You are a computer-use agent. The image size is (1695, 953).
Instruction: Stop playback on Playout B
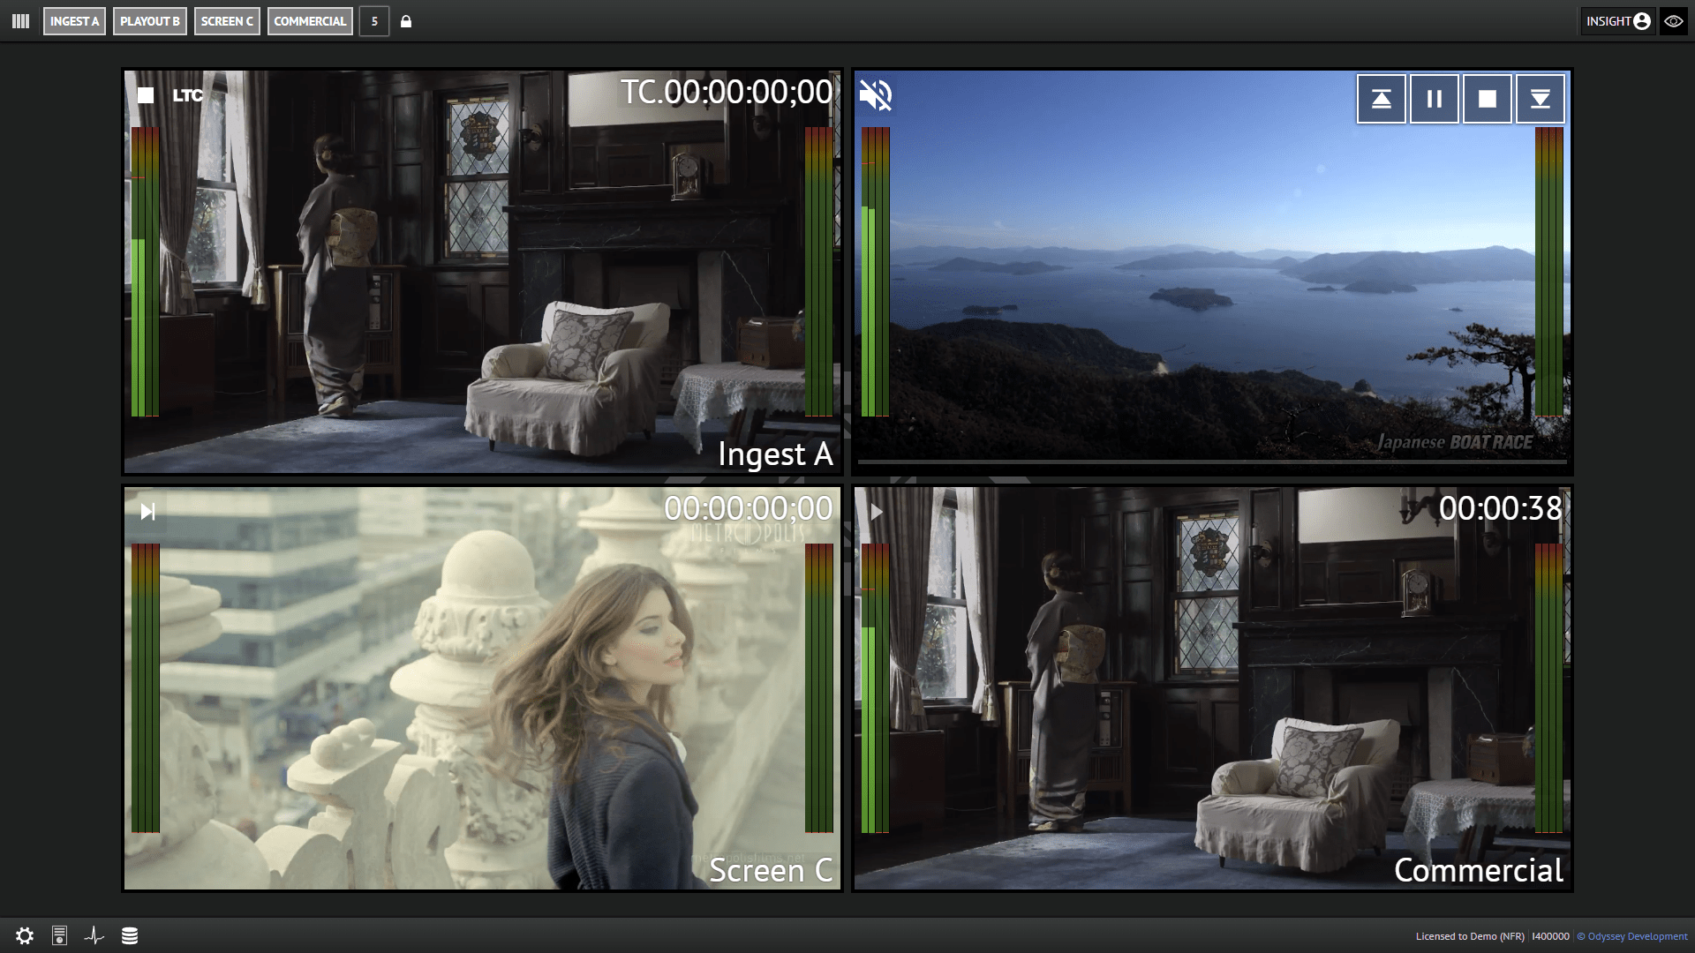coord(1487,99)
